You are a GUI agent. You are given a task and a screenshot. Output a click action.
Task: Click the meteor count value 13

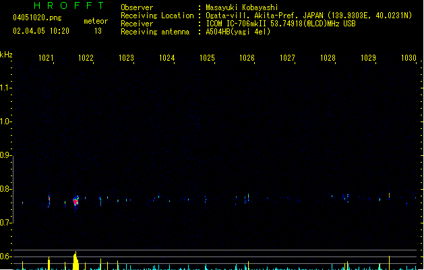pyautogui.click(x=98, y=31)
